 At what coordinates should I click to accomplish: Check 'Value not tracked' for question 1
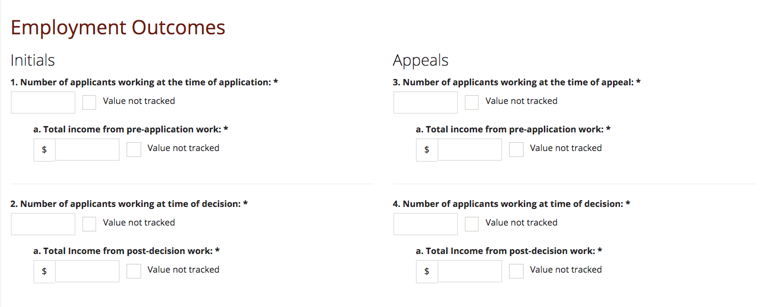[x=89, y=102]
